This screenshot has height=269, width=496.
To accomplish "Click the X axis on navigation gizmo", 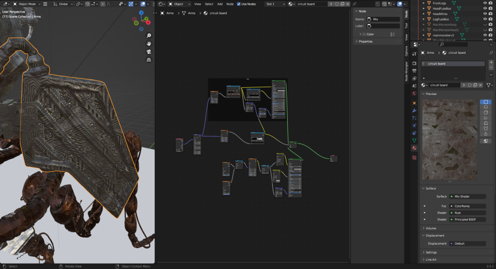I will click(148, 22).
